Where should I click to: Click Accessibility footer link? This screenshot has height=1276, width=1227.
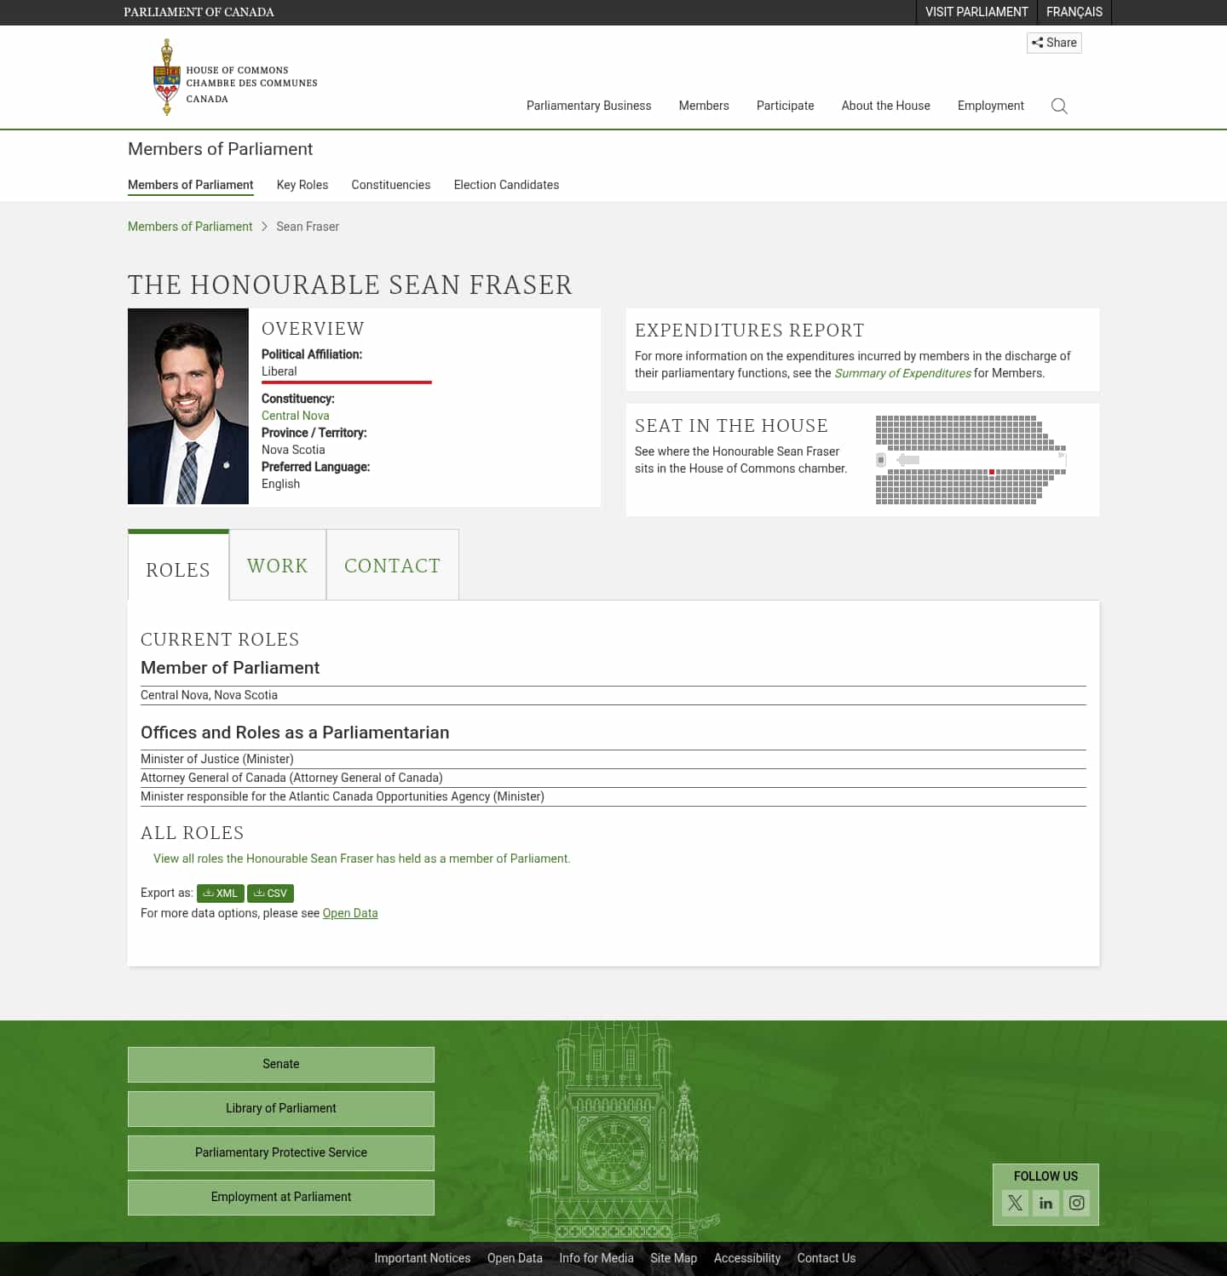tap(747, 1258)
